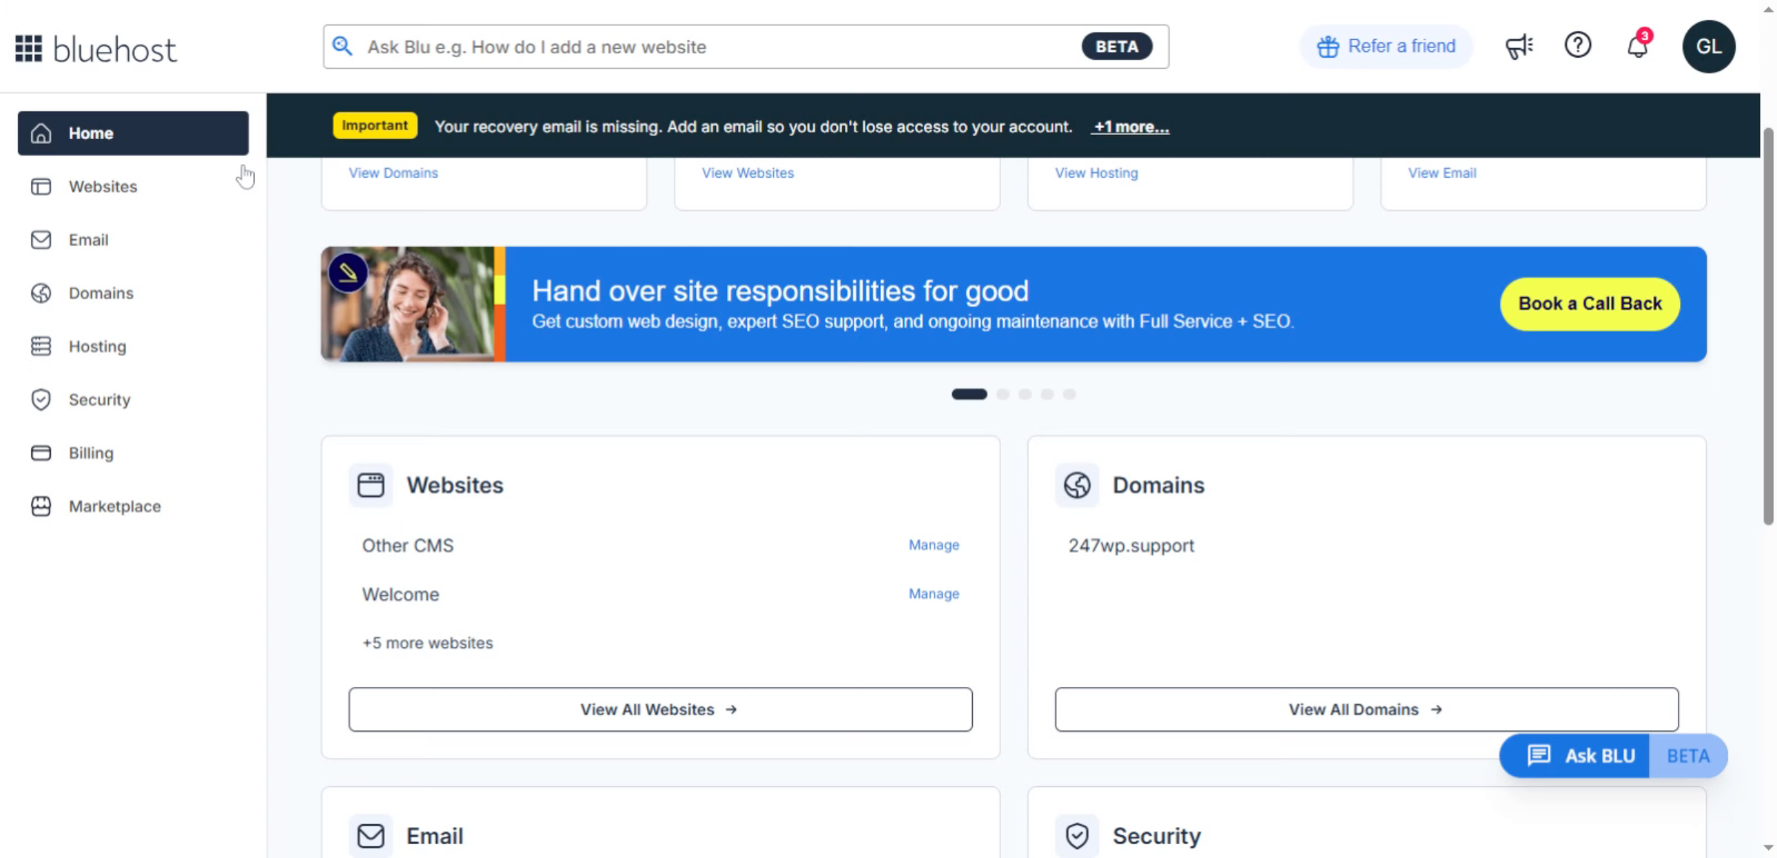
Task: Click the Domains card globe icon
Action: pyautogui.click(x=1077, y=485)
